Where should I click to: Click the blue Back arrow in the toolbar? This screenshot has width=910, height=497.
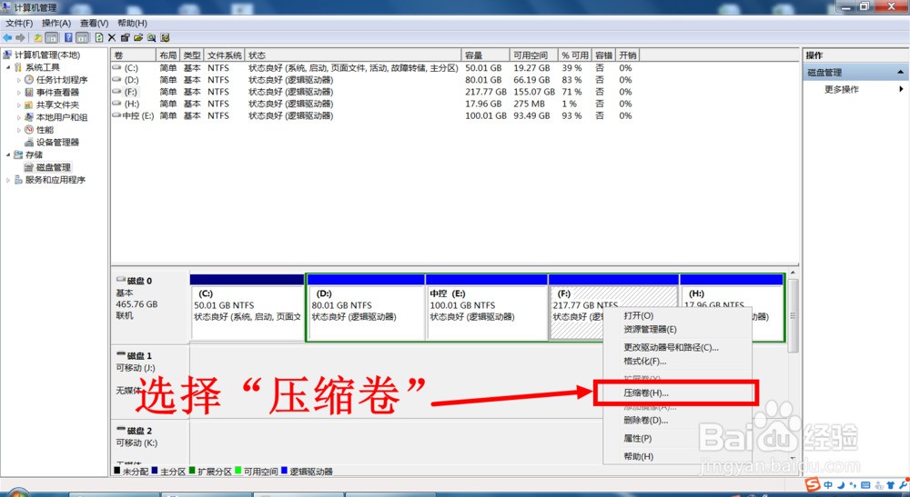pyautogui.click(x=7, y=37)
